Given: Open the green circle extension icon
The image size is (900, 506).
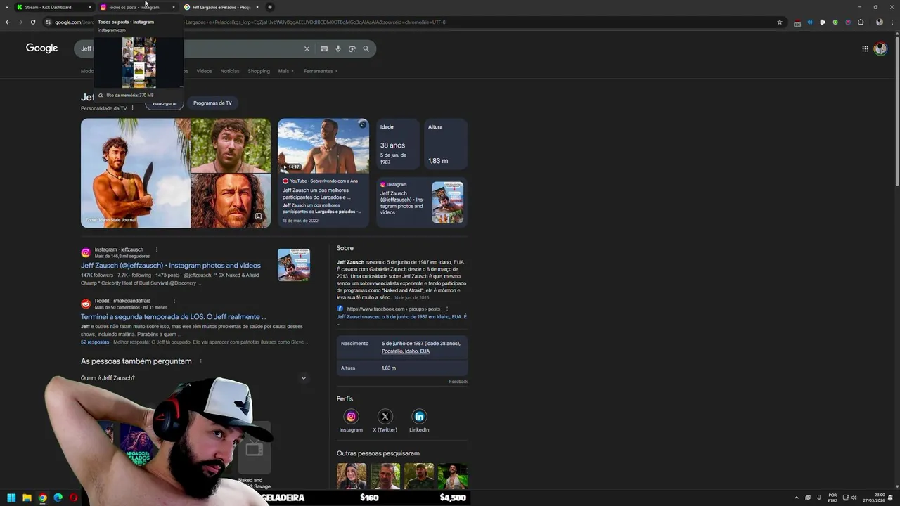Looking at the screenshot, I should click(x=835, y=22).
